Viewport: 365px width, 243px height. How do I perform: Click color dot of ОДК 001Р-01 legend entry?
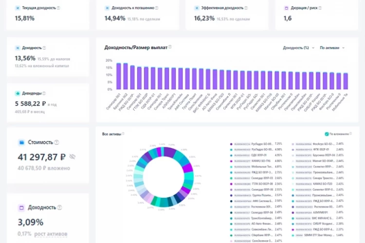coord(231,156)
